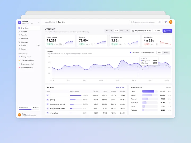Open the Overview sidebar item

tap(29, 28)
